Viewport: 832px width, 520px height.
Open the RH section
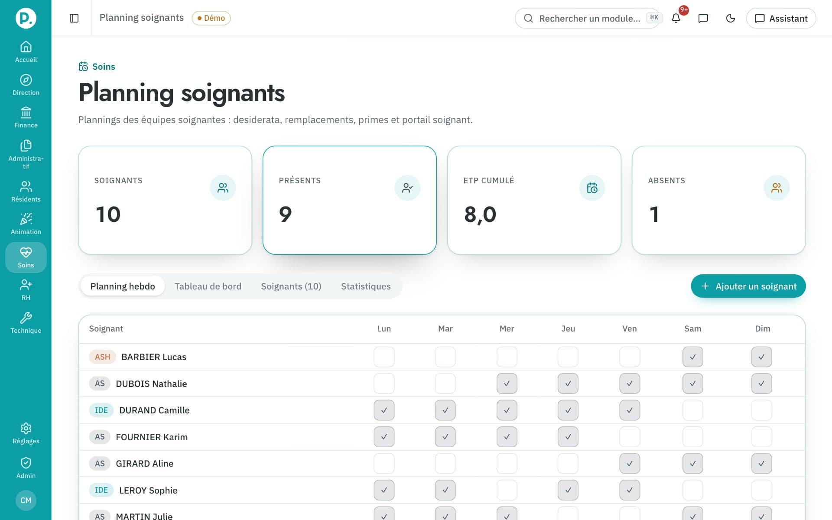(x=26, y=290)
